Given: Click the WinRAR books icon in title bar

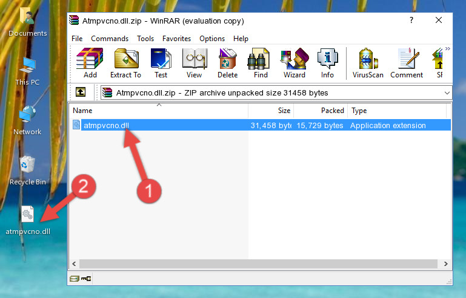Looking at the screenshot, I should (74, 20).
